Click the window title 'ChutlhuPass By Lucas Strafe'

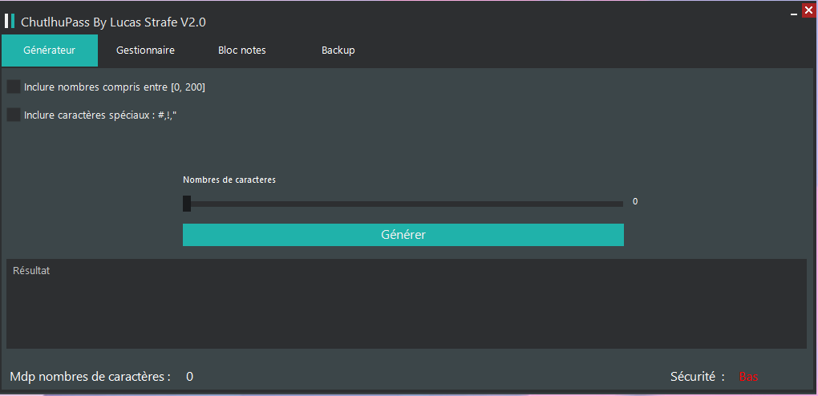click(x=119, y=23)
